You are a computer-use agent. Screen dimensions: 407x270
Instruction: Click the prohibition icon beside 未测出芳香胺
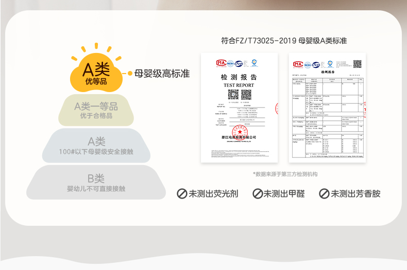[x=324, y=194]
